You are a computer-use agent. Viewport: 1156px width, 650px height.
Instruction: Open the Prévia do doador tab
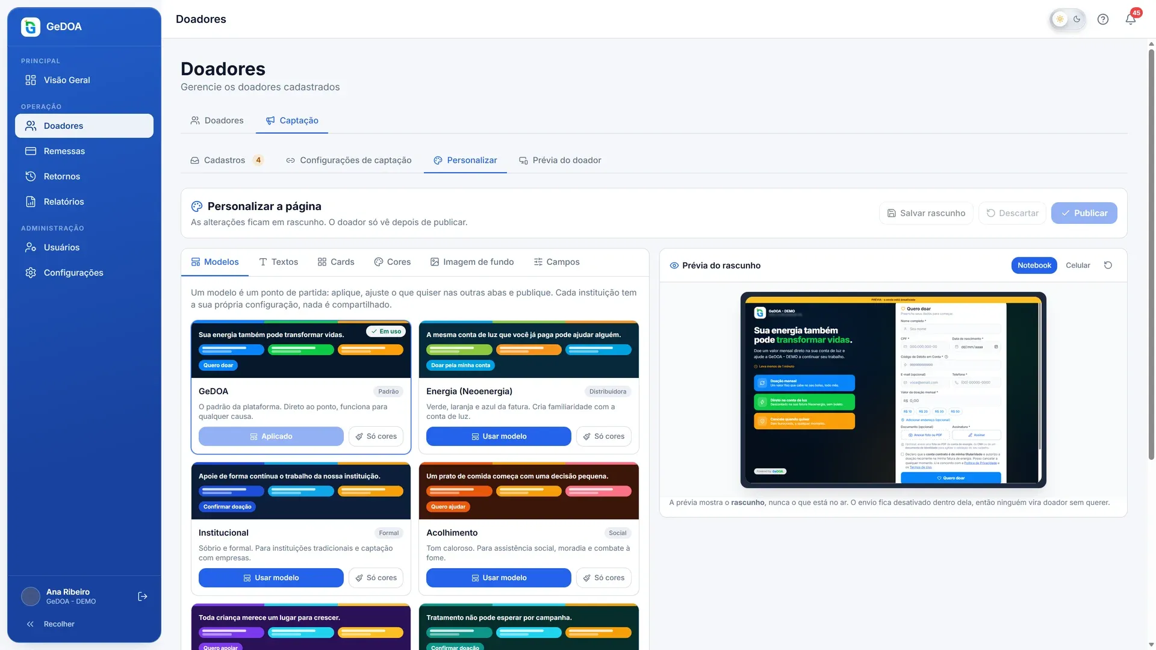tap(560, 160)
